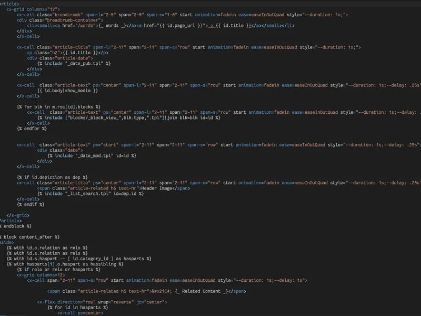Image resolution: width=421 pixels, height=316 pixels.
Task: Click the x-grid columns="12" opening tag
Action: pos(33,9)
